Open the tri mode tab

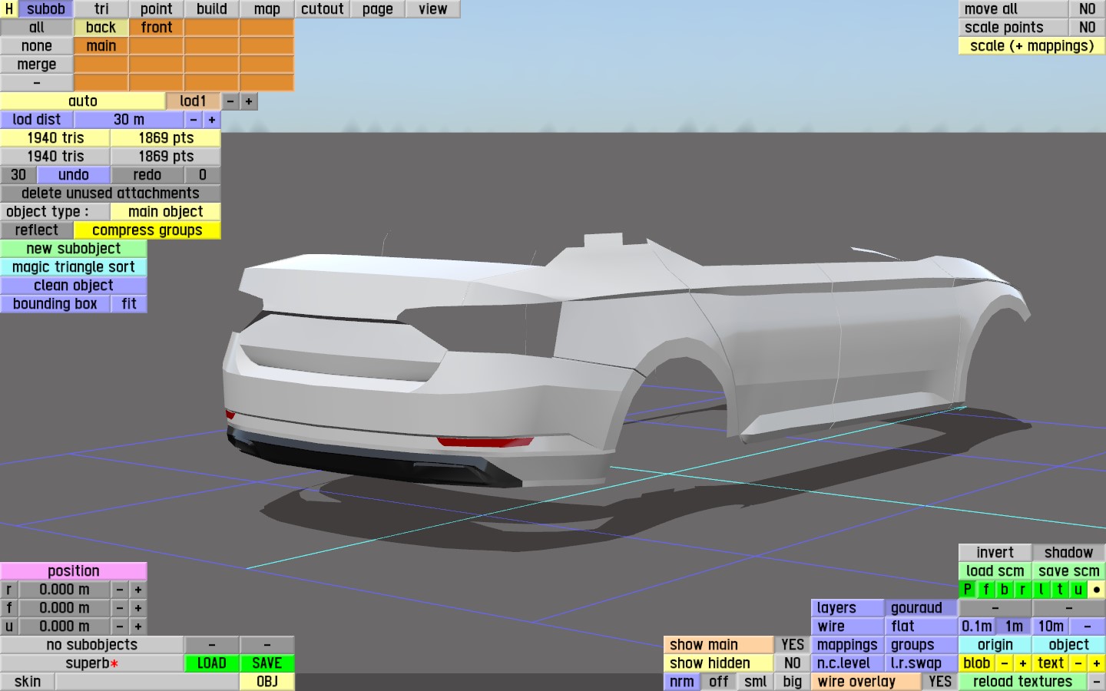[x=101, y=9]
